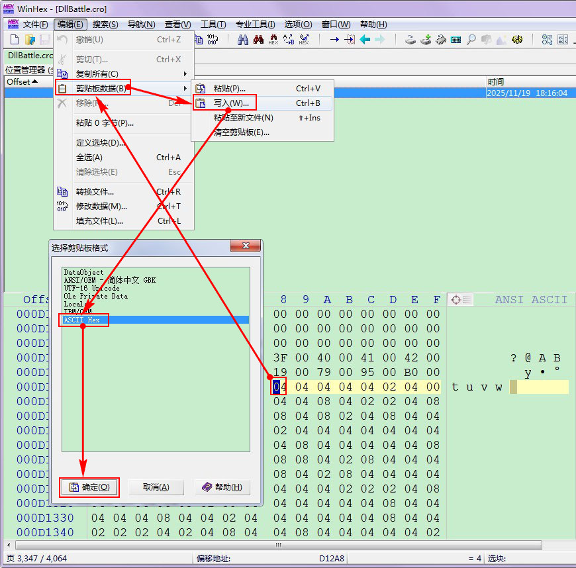Click the Open Disk drive icon

pyautogui.click(x=410, y=40)
